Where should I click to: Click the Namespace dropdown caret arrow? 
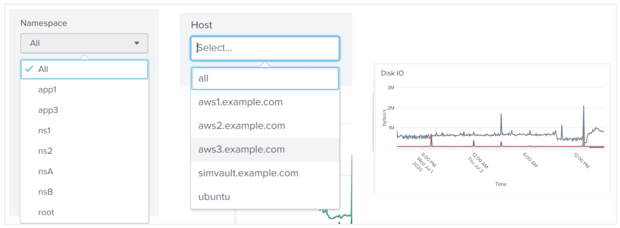point(137,43)
